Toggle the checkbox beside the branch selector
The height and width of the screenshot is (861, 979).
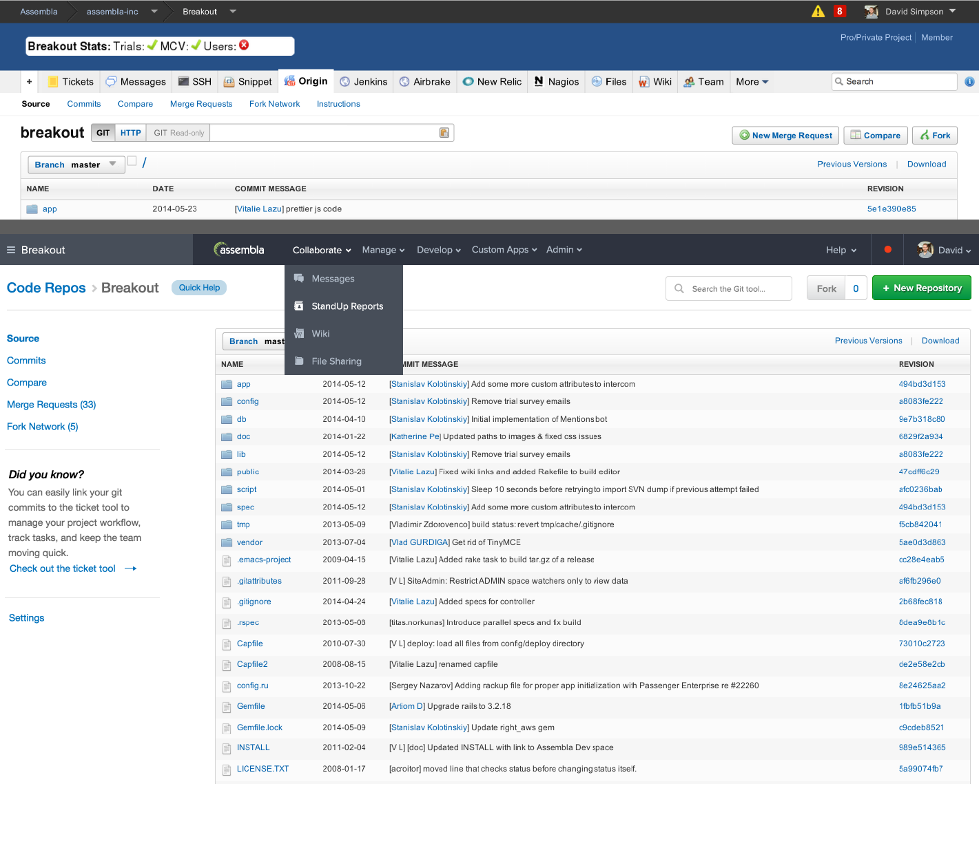[x=132, y=161]
